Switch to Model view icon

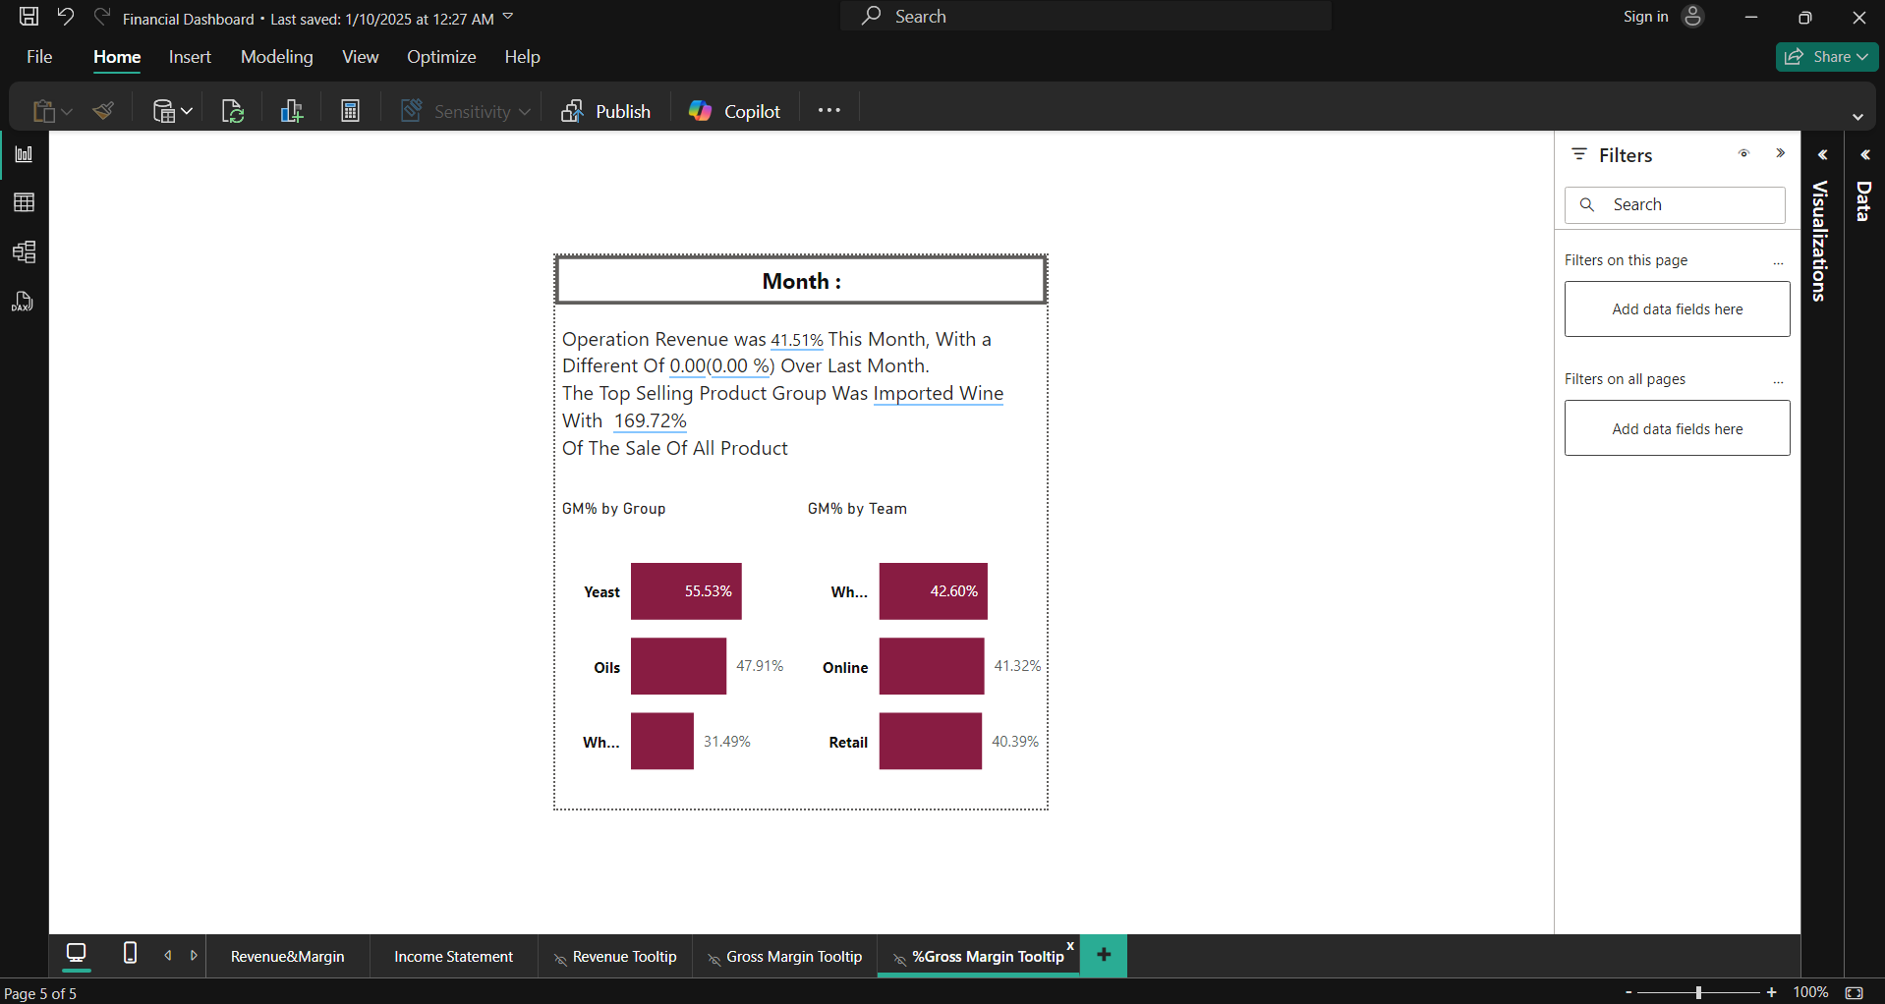coord(24,252)
